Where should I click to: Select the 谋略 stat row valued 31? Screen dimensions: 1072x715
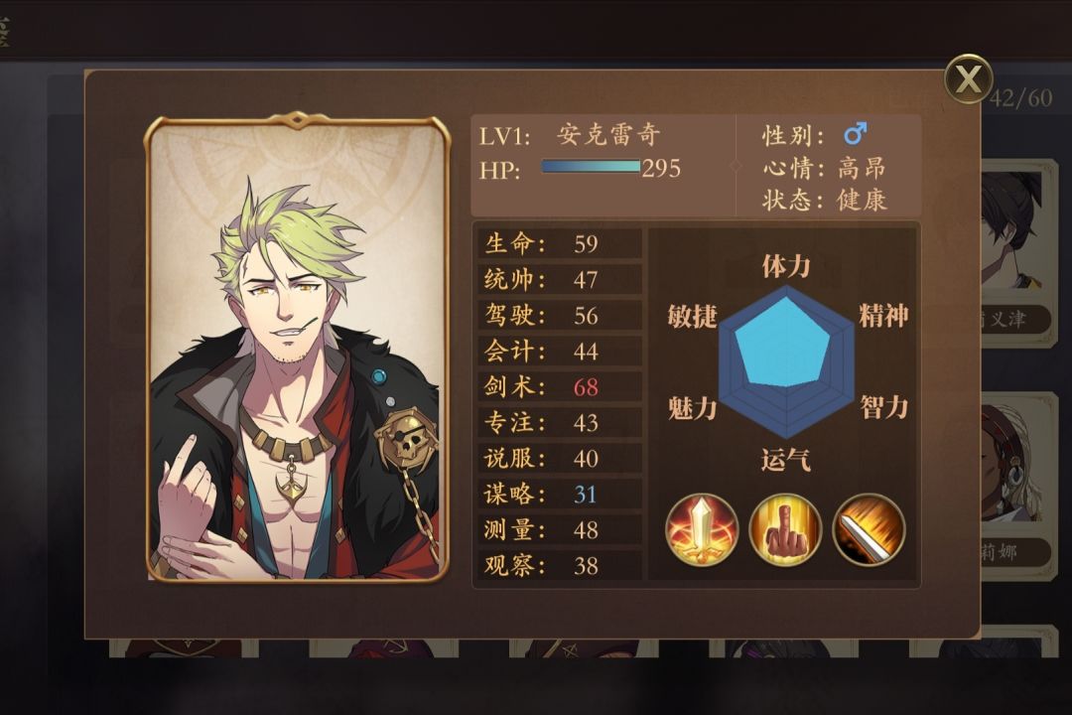coord(559,494)
